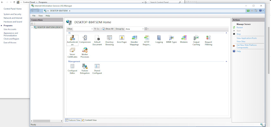Click View Application Pools
Viewport: 271px width, 127px height.
[247, 38]
